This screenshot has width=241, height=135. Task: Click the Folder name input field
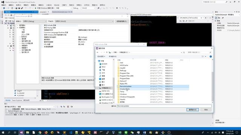tap(164, 106)
